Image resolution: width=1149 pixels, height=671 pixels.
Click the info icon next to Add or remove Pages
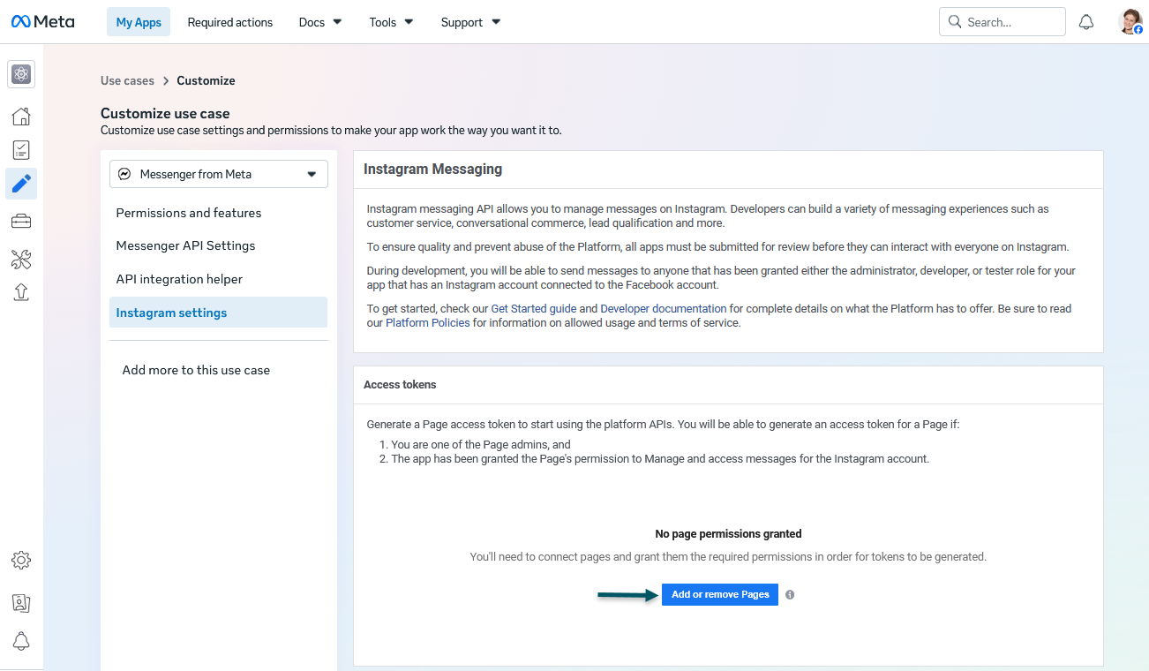790,595
